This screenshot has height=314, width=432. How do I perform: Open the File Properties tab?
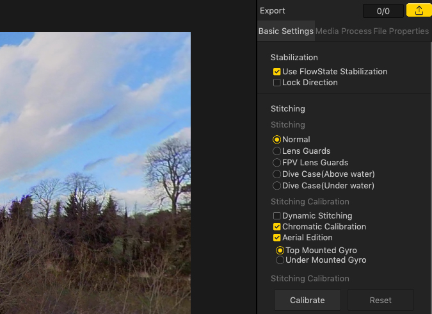pos(401,31)
